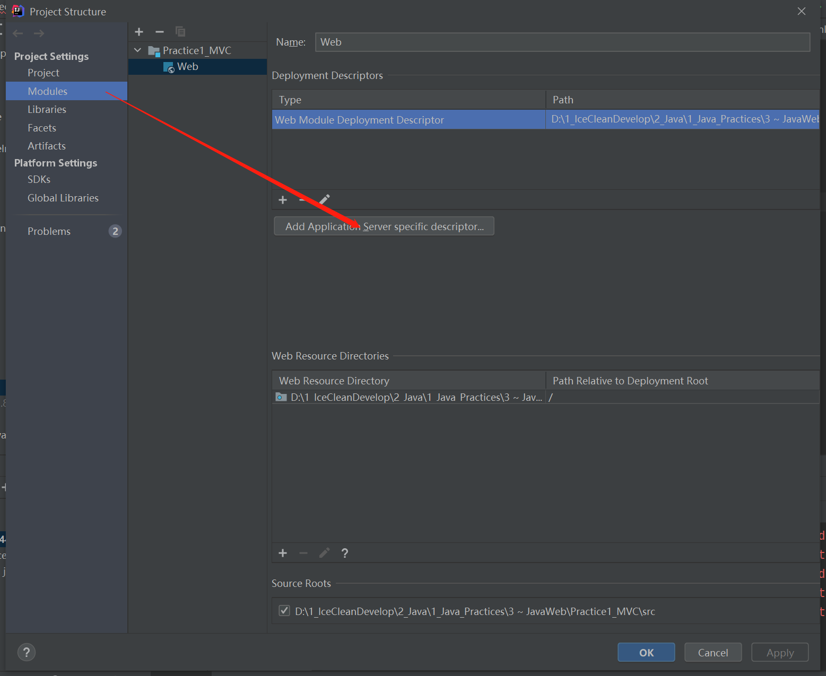Viewport: 826px width, 676px height.
Task: Click the source root path text
Action: 475,611
